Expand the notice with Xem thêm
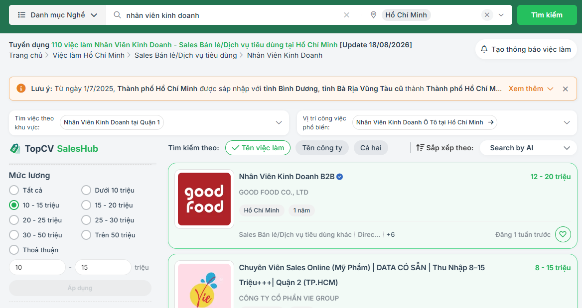Image resolution: width=582 pixels, height=308 pixels. [x=531, y=89]
